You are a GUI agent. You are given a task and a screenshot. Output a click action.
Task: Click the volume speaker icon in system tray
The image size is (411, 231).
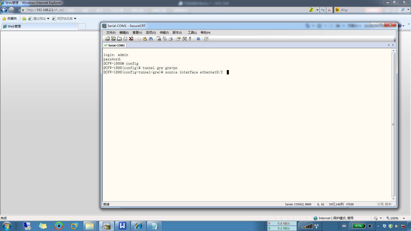pyautogui.click(x=397, y=226)
